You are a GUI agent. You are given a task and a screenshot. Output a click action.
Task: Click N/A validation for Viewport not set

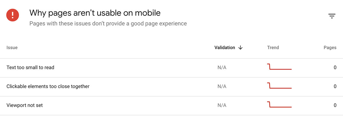[x=222, y=105]
